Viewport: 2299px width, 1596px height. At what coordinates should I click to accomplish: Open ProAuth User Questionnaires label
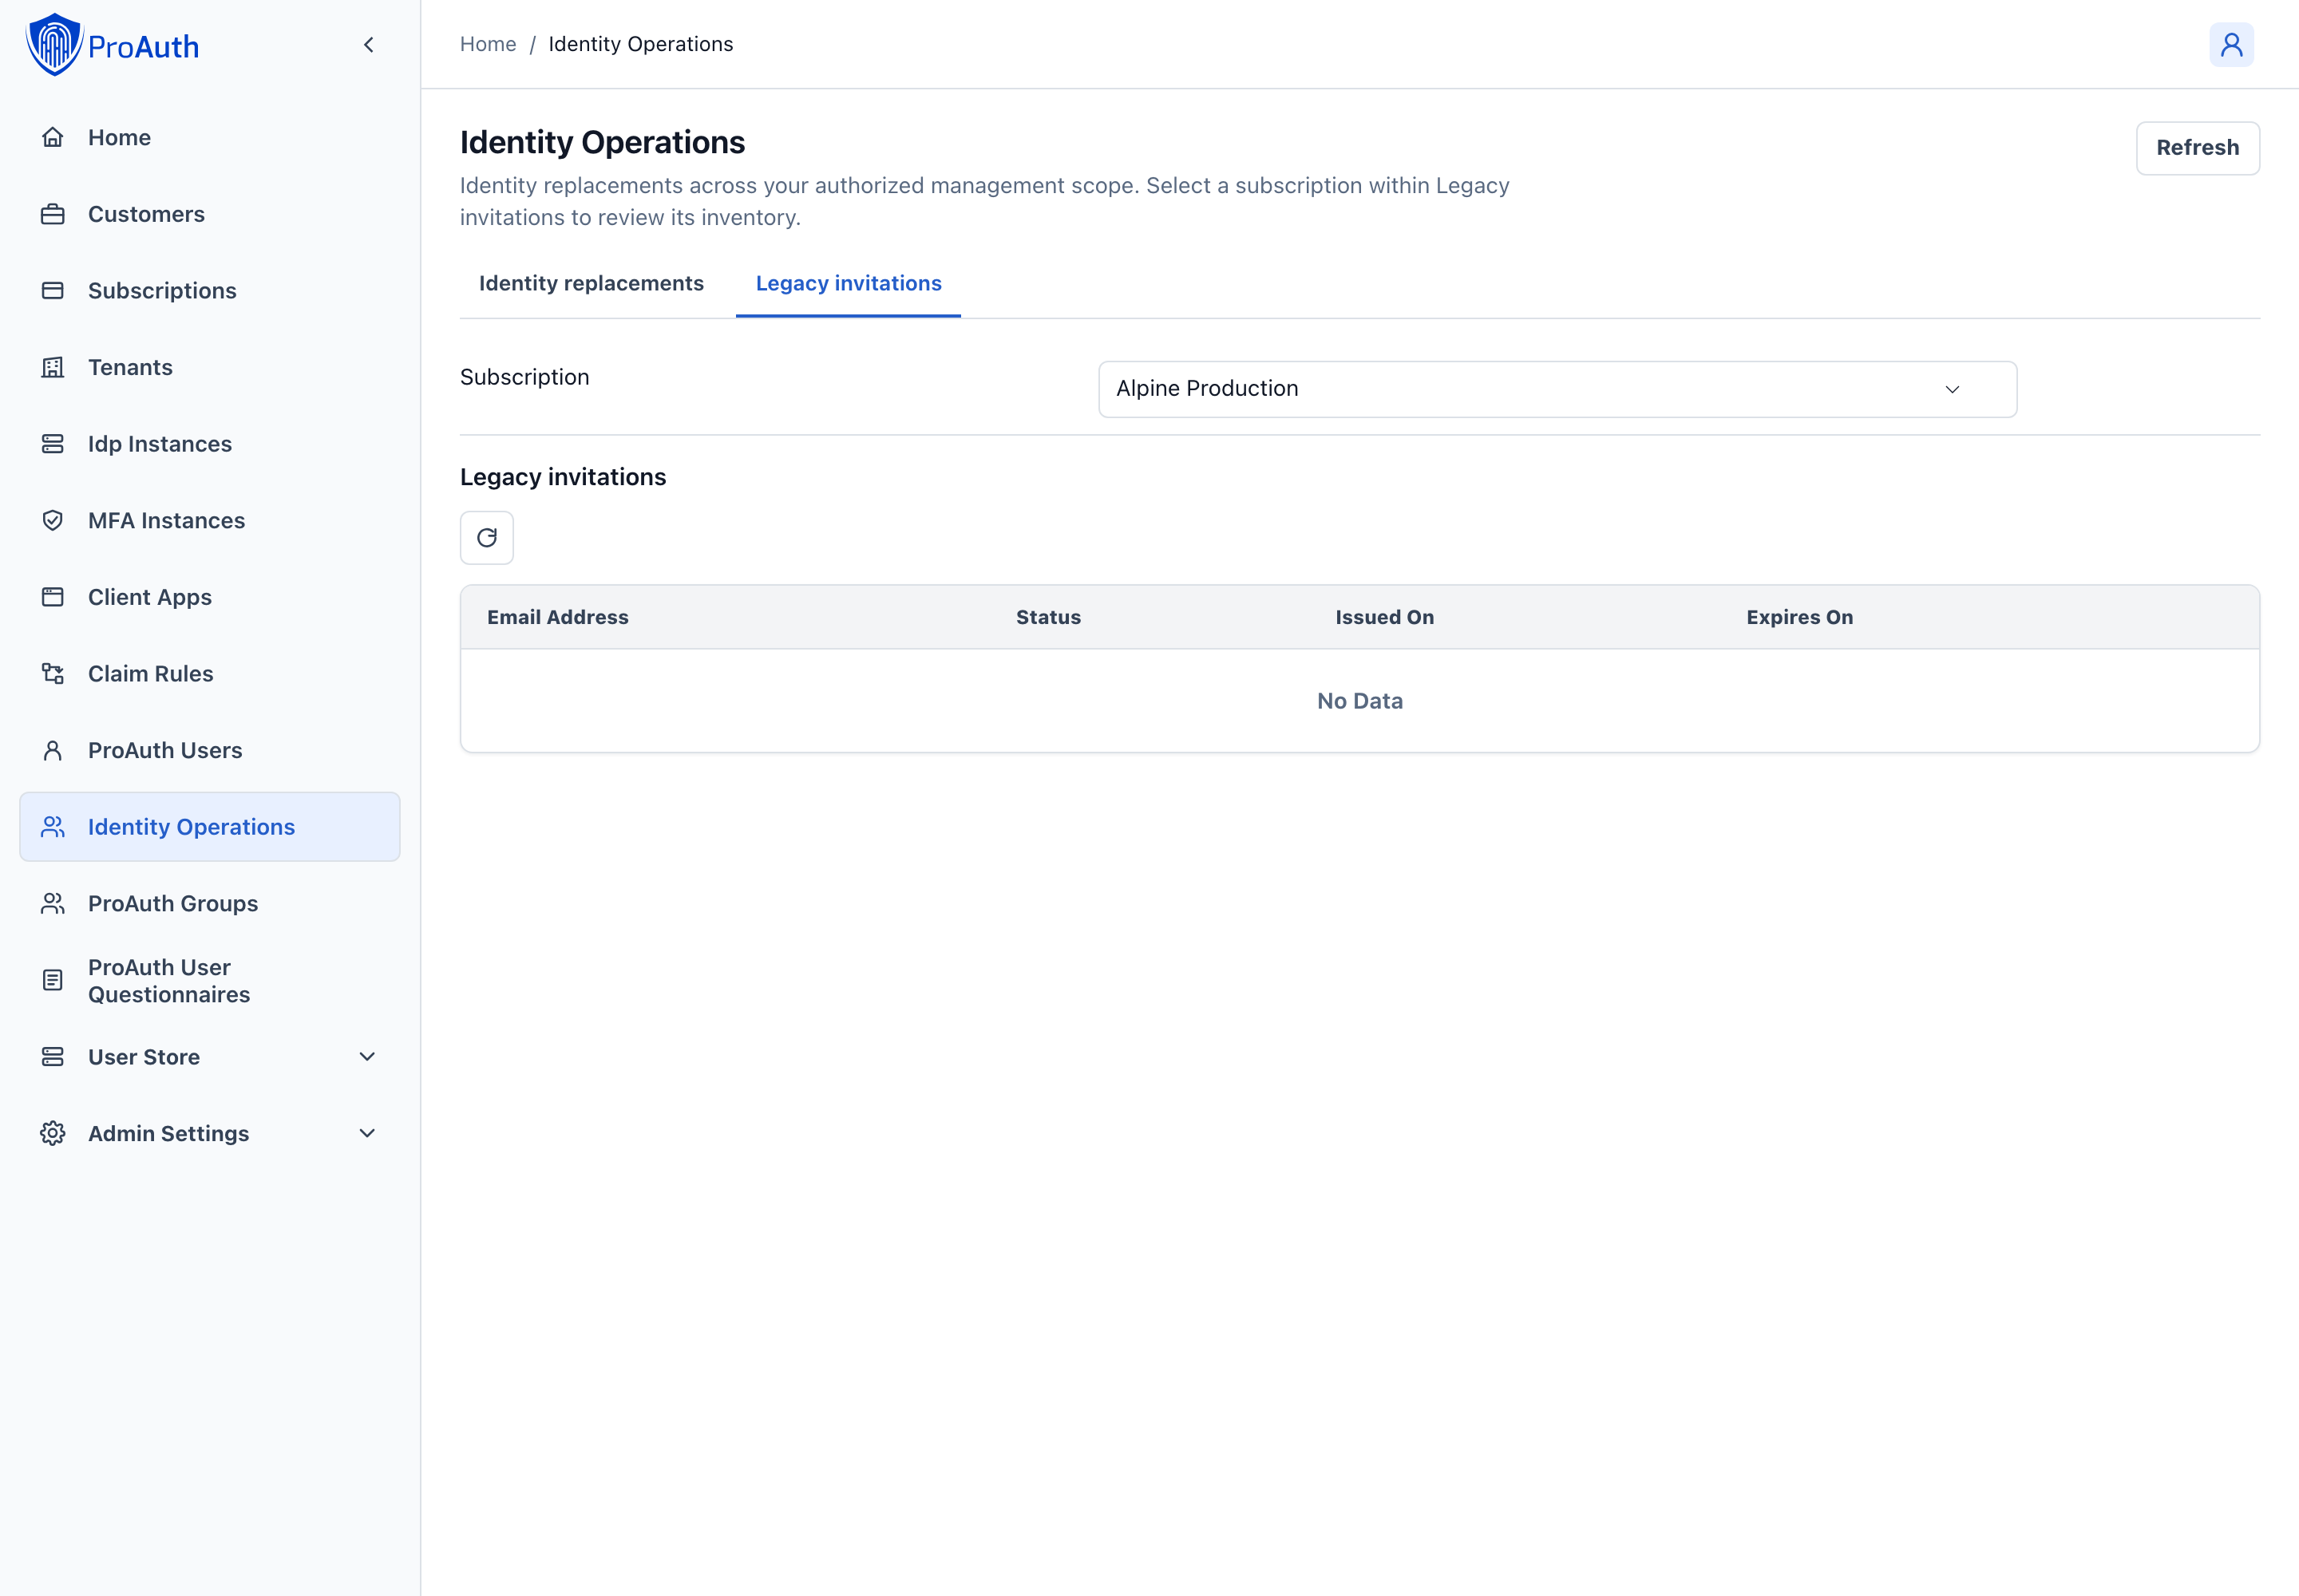pyautogui.click(x=169, y=981)
